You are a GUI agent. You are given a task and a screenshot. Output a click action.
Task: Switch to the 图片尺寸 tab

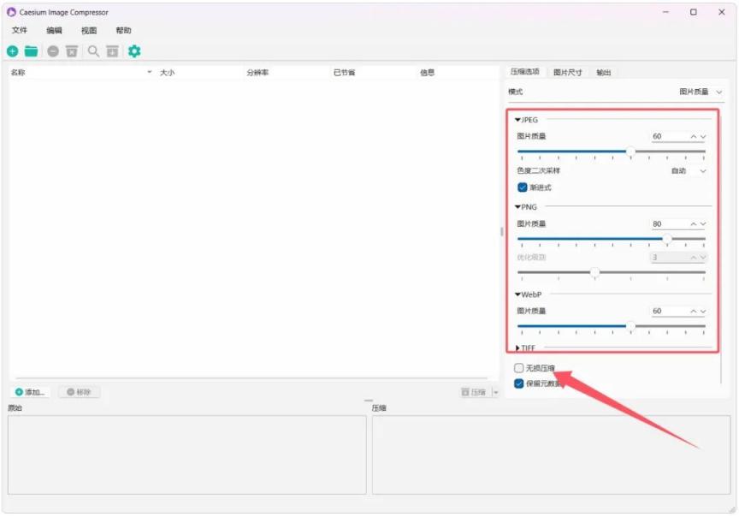pyautogui.click(x=567, y=73)
